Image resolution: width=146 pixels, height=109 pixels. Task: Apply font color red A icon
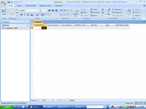pos(32,15)
